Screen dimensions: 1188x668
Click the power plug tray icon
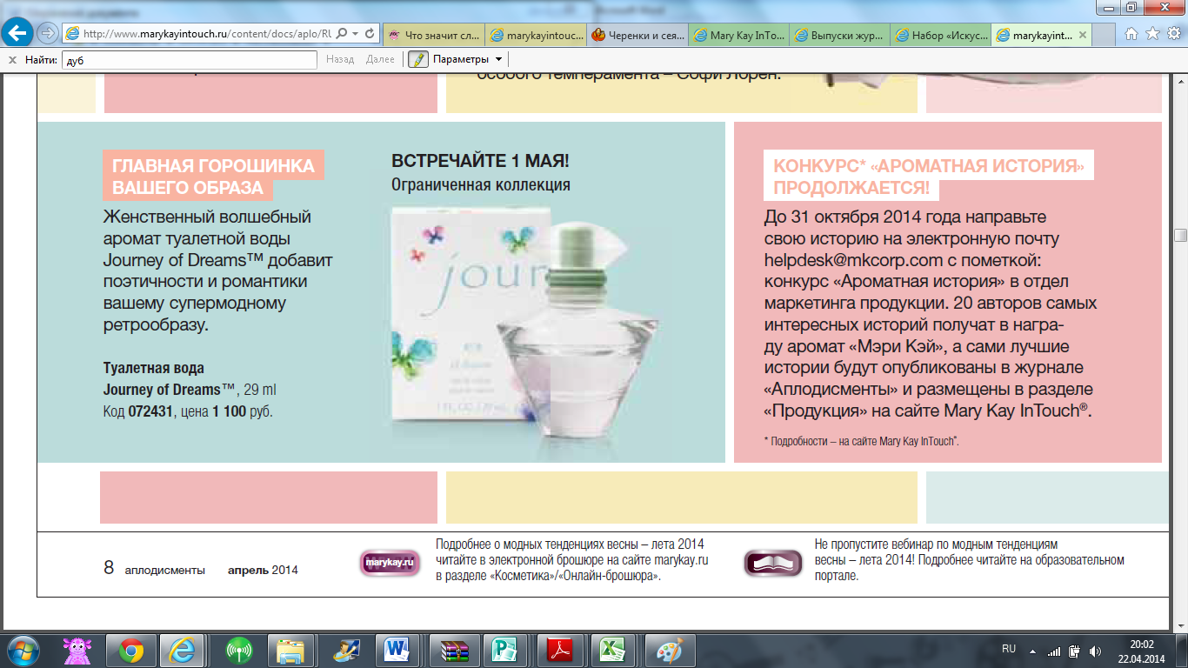[x=1075, y=651]
